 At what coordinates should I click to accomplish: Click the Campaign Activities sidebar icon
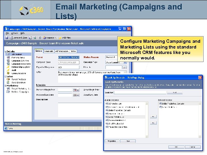(8, 61)
